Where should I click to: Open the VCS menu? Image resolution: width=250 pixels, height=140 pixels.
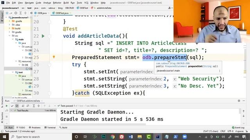pos(86,3)
